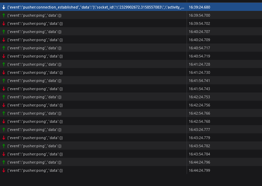
Task: Click the green sent arrow at 16:41:54.741
Action: 4,81
